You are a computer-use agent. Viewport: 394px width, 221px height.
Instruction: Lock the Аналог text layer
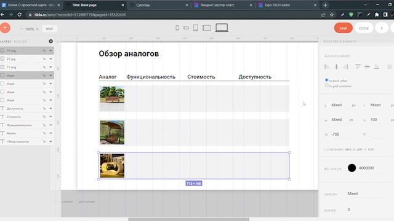[x=44, y=133]
